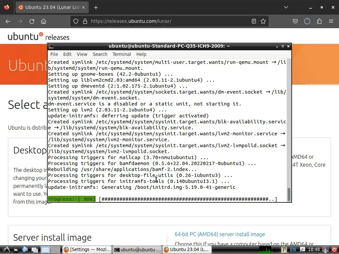Close the Ubuntu 23.04 browser tab
The width and height of the screenshot is (339, 254).
83,7
